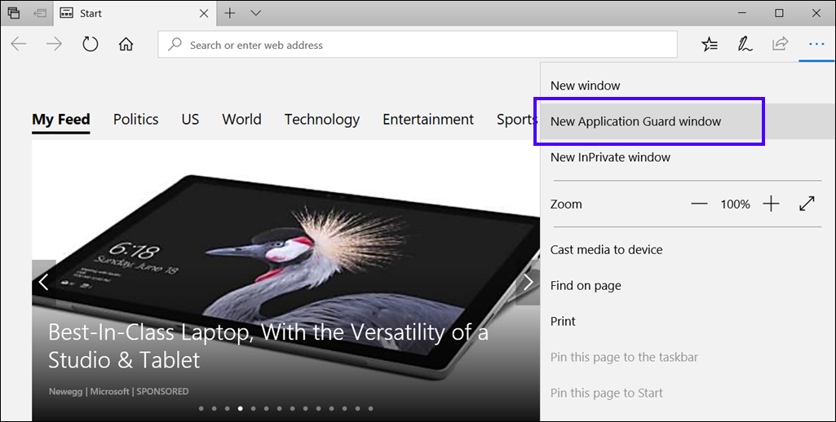This screenshot has width=836, height=422.
Task: Share this page icon
Action: [780, 44]
